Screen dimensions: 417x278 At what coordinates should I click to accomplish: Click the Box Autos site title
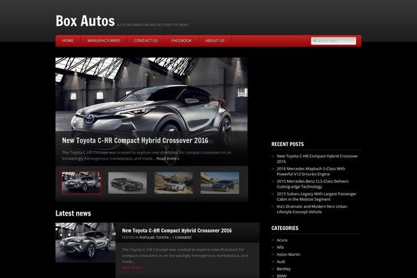click(85, 21)
